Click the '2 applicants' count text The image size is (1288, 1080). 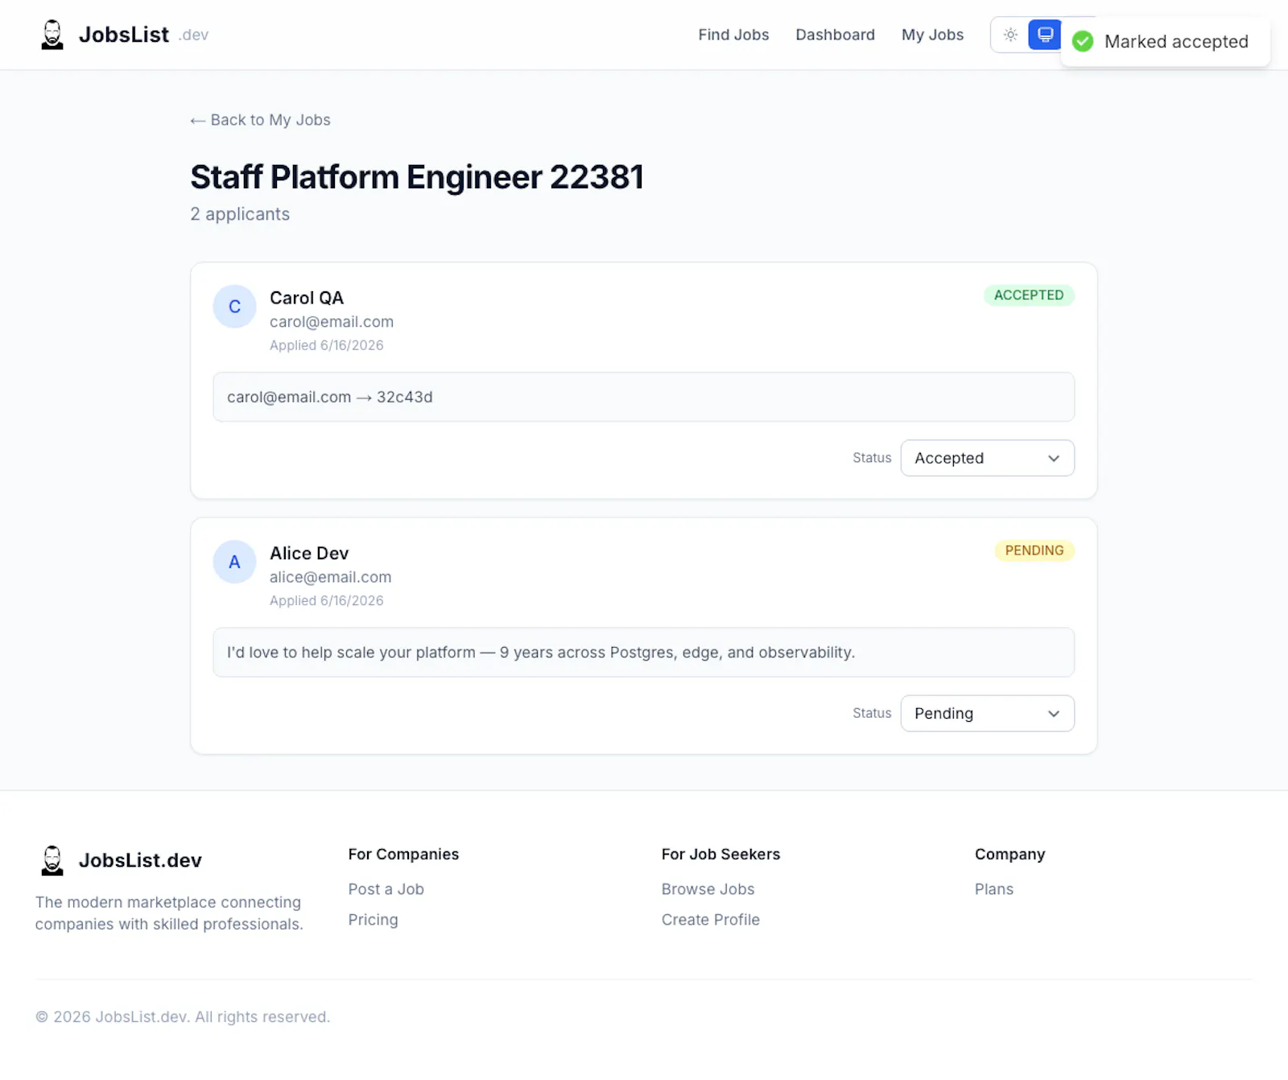pos(240,214)
